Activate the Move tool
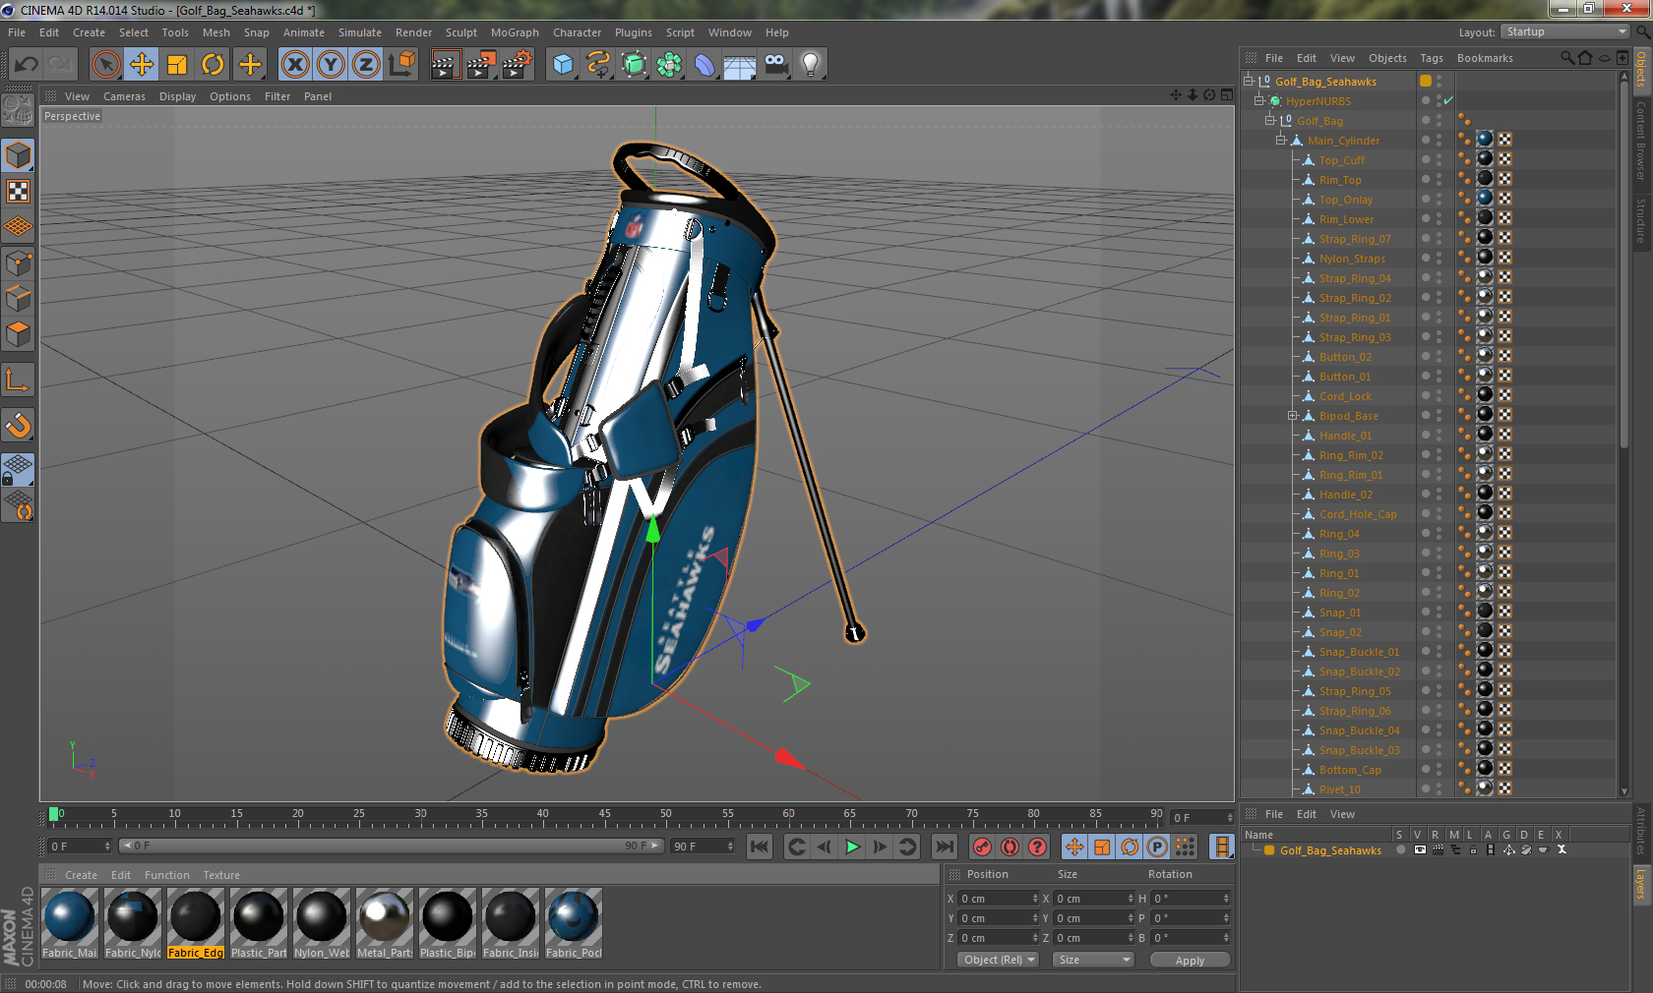The height and width of the screenshot is (993, 1653). click(x=142, y=65)
